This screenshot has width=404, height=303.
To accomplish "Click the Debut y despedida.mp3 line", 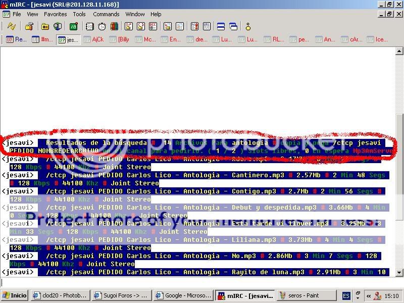I will pyautogui.click(x=195, y=212).
